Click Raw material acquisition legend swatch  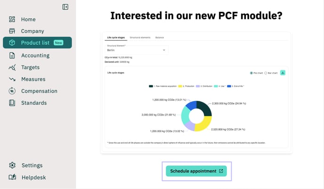[x=151, y=86]
